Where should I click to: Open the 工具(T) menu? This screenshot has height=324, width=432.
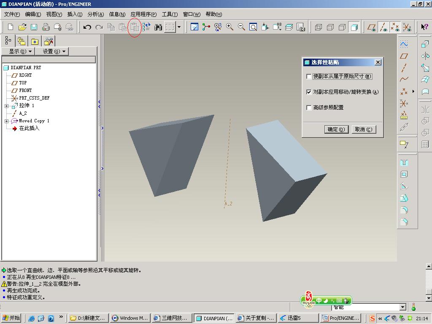tap(170, 14)
